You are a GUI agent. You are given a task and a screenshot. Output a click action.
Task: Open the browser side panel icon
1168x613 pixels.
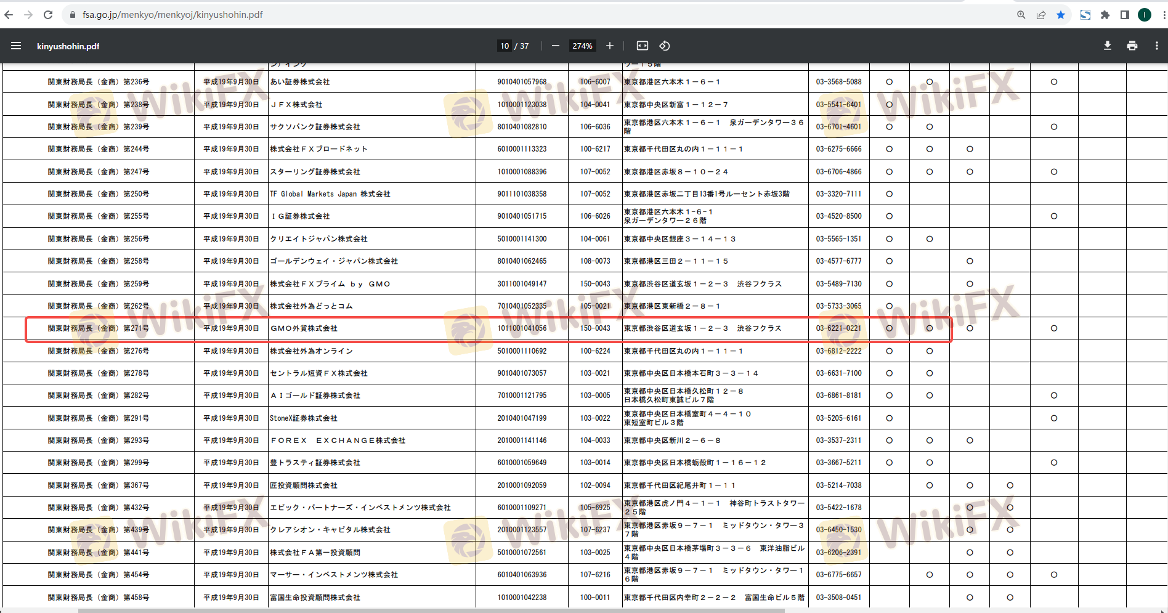click(x=1124, y=15)
